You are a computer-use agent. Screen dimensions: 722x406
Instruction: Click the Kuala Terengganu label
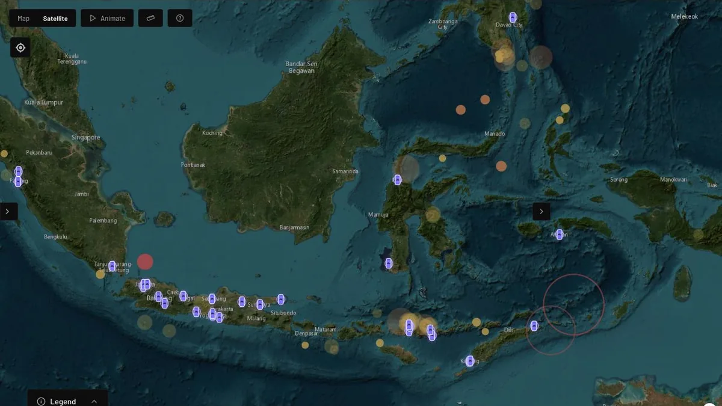tap(72, 58)
